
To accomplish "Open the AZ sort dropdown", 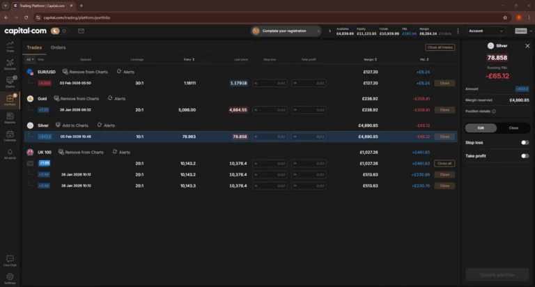I will (30, 59).
